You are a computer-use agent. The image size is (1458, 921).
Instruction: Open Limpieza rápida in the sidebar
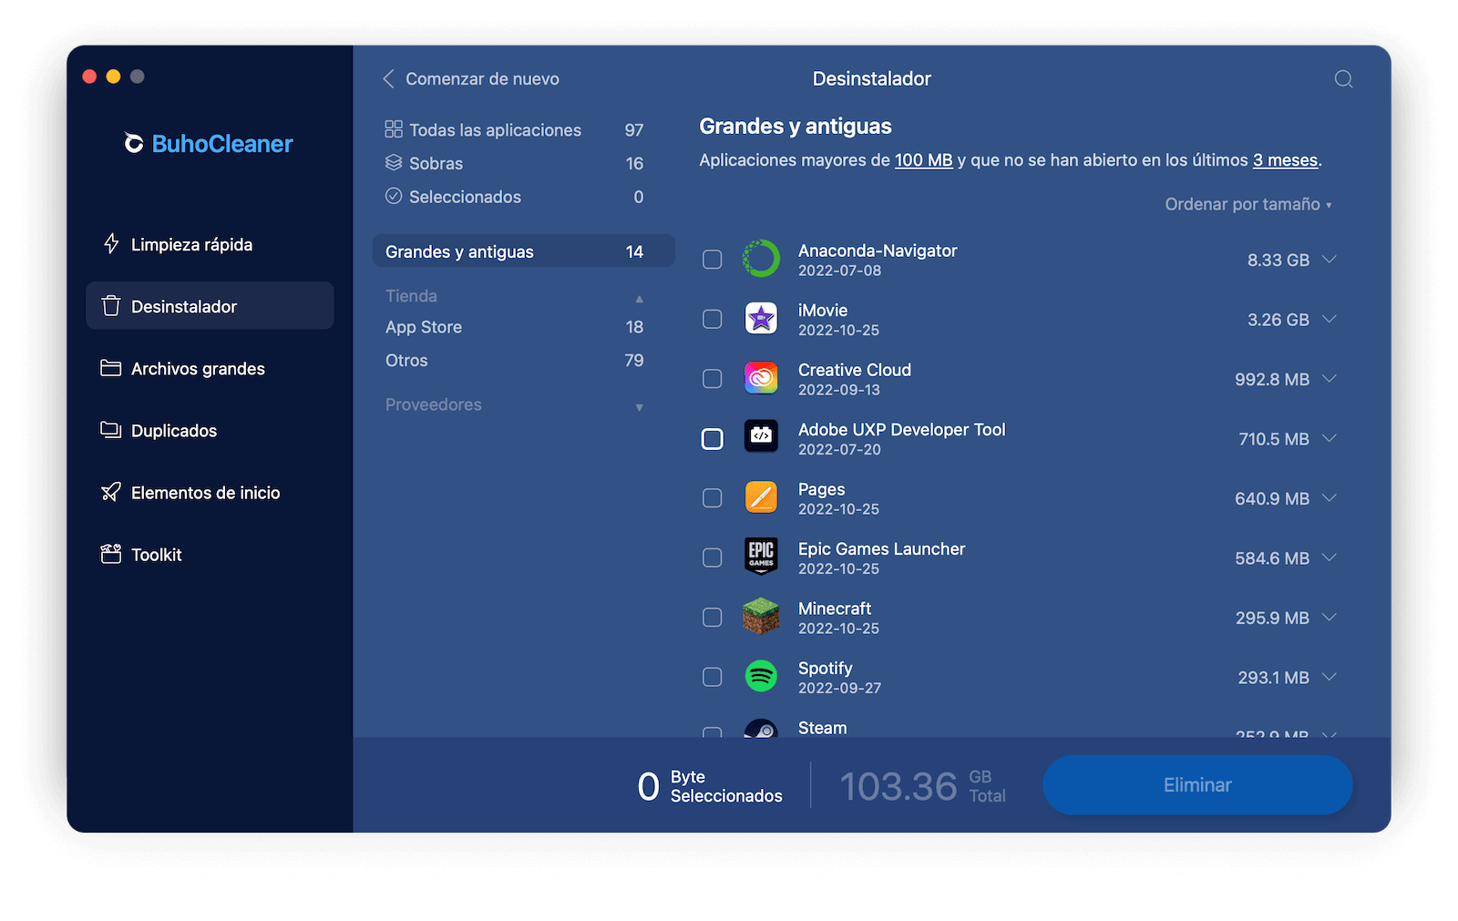pyautogui.click(x=210, y=244)
